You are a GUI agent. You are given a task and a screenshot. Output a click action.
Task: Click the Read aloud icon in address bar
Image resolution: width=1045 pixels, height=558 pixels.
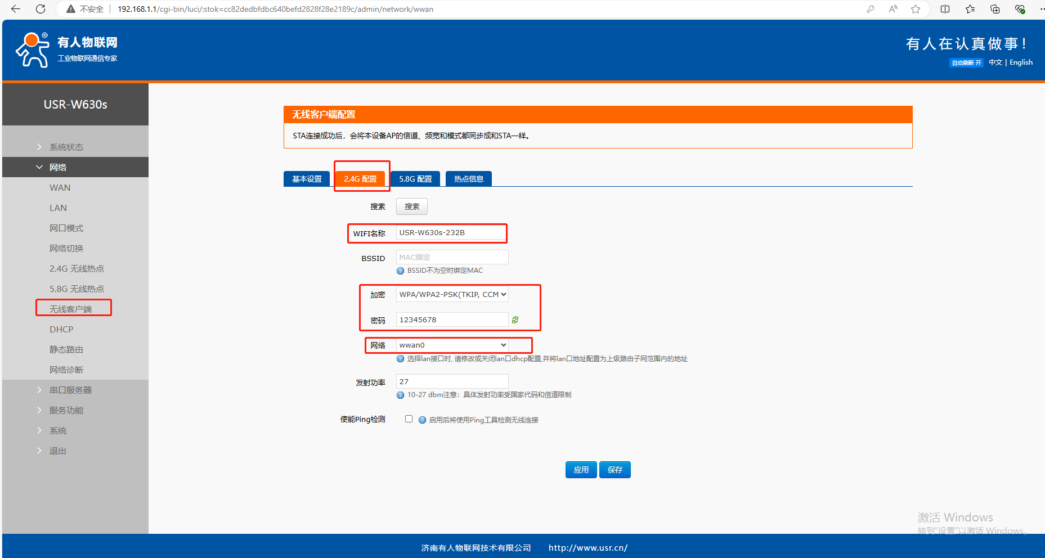(893, 9)
